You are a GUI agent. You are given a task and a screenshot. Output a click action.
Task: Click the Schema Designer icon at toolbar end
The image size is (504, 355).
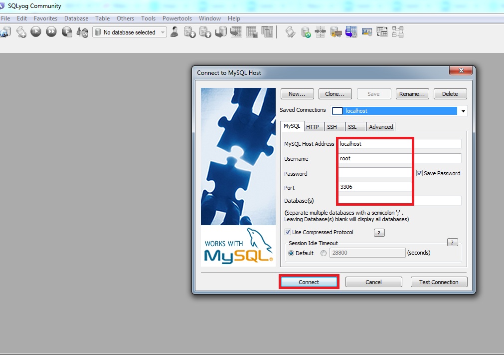click(398, 32)
